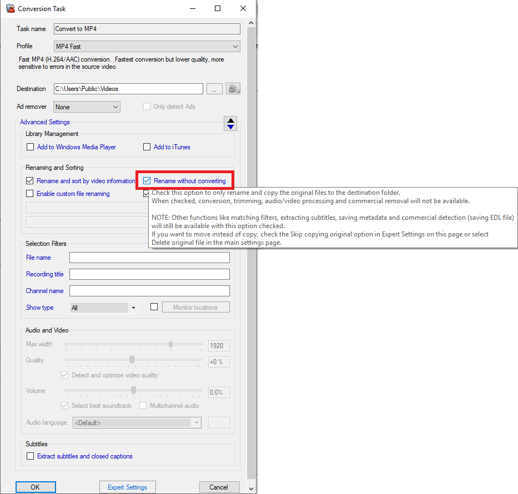Enable custom file renaming checkbox

click(30, 194)
